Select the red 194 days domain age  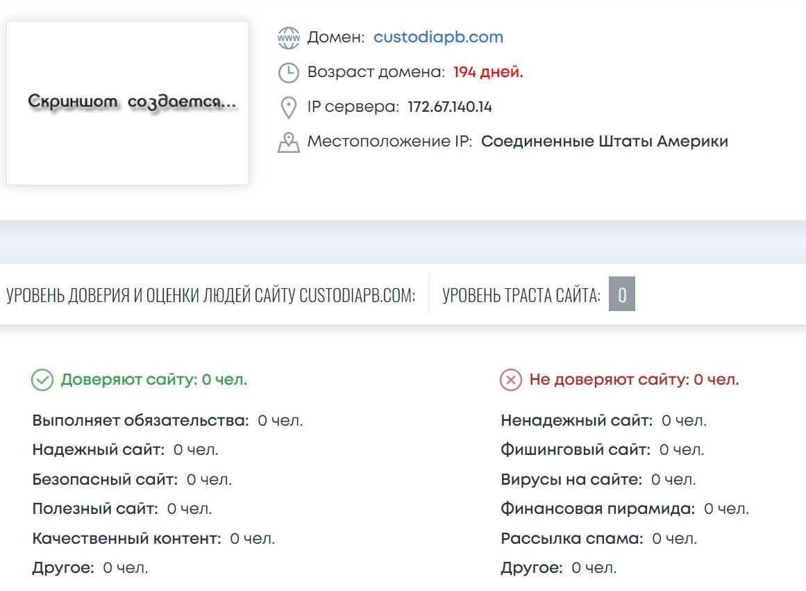488,72
